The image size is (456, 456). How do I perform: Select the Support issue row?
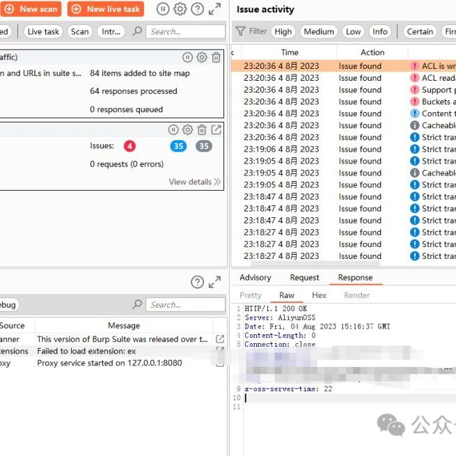coord(343,90)
